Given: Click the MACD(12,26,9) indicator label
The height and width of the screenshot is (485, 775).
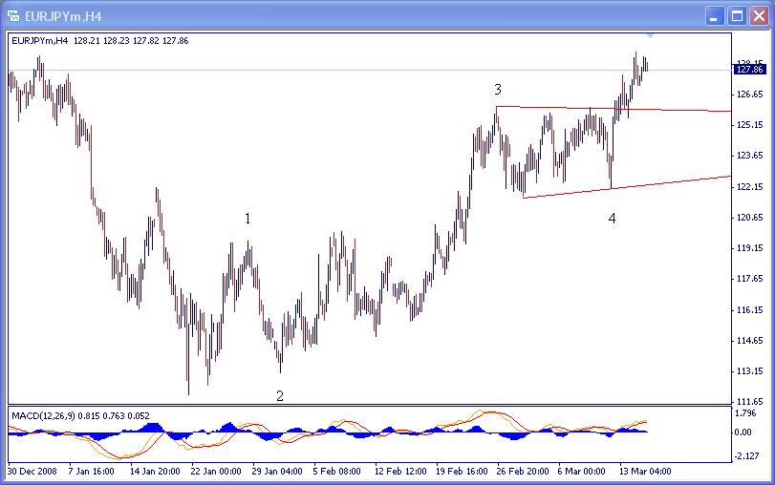Looking at the screenshot, I should (x=80, y=416).
